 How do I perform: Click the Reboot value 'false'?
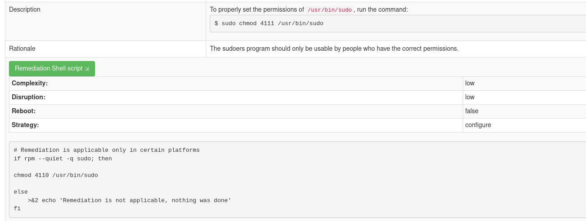[x=472, y=111]
